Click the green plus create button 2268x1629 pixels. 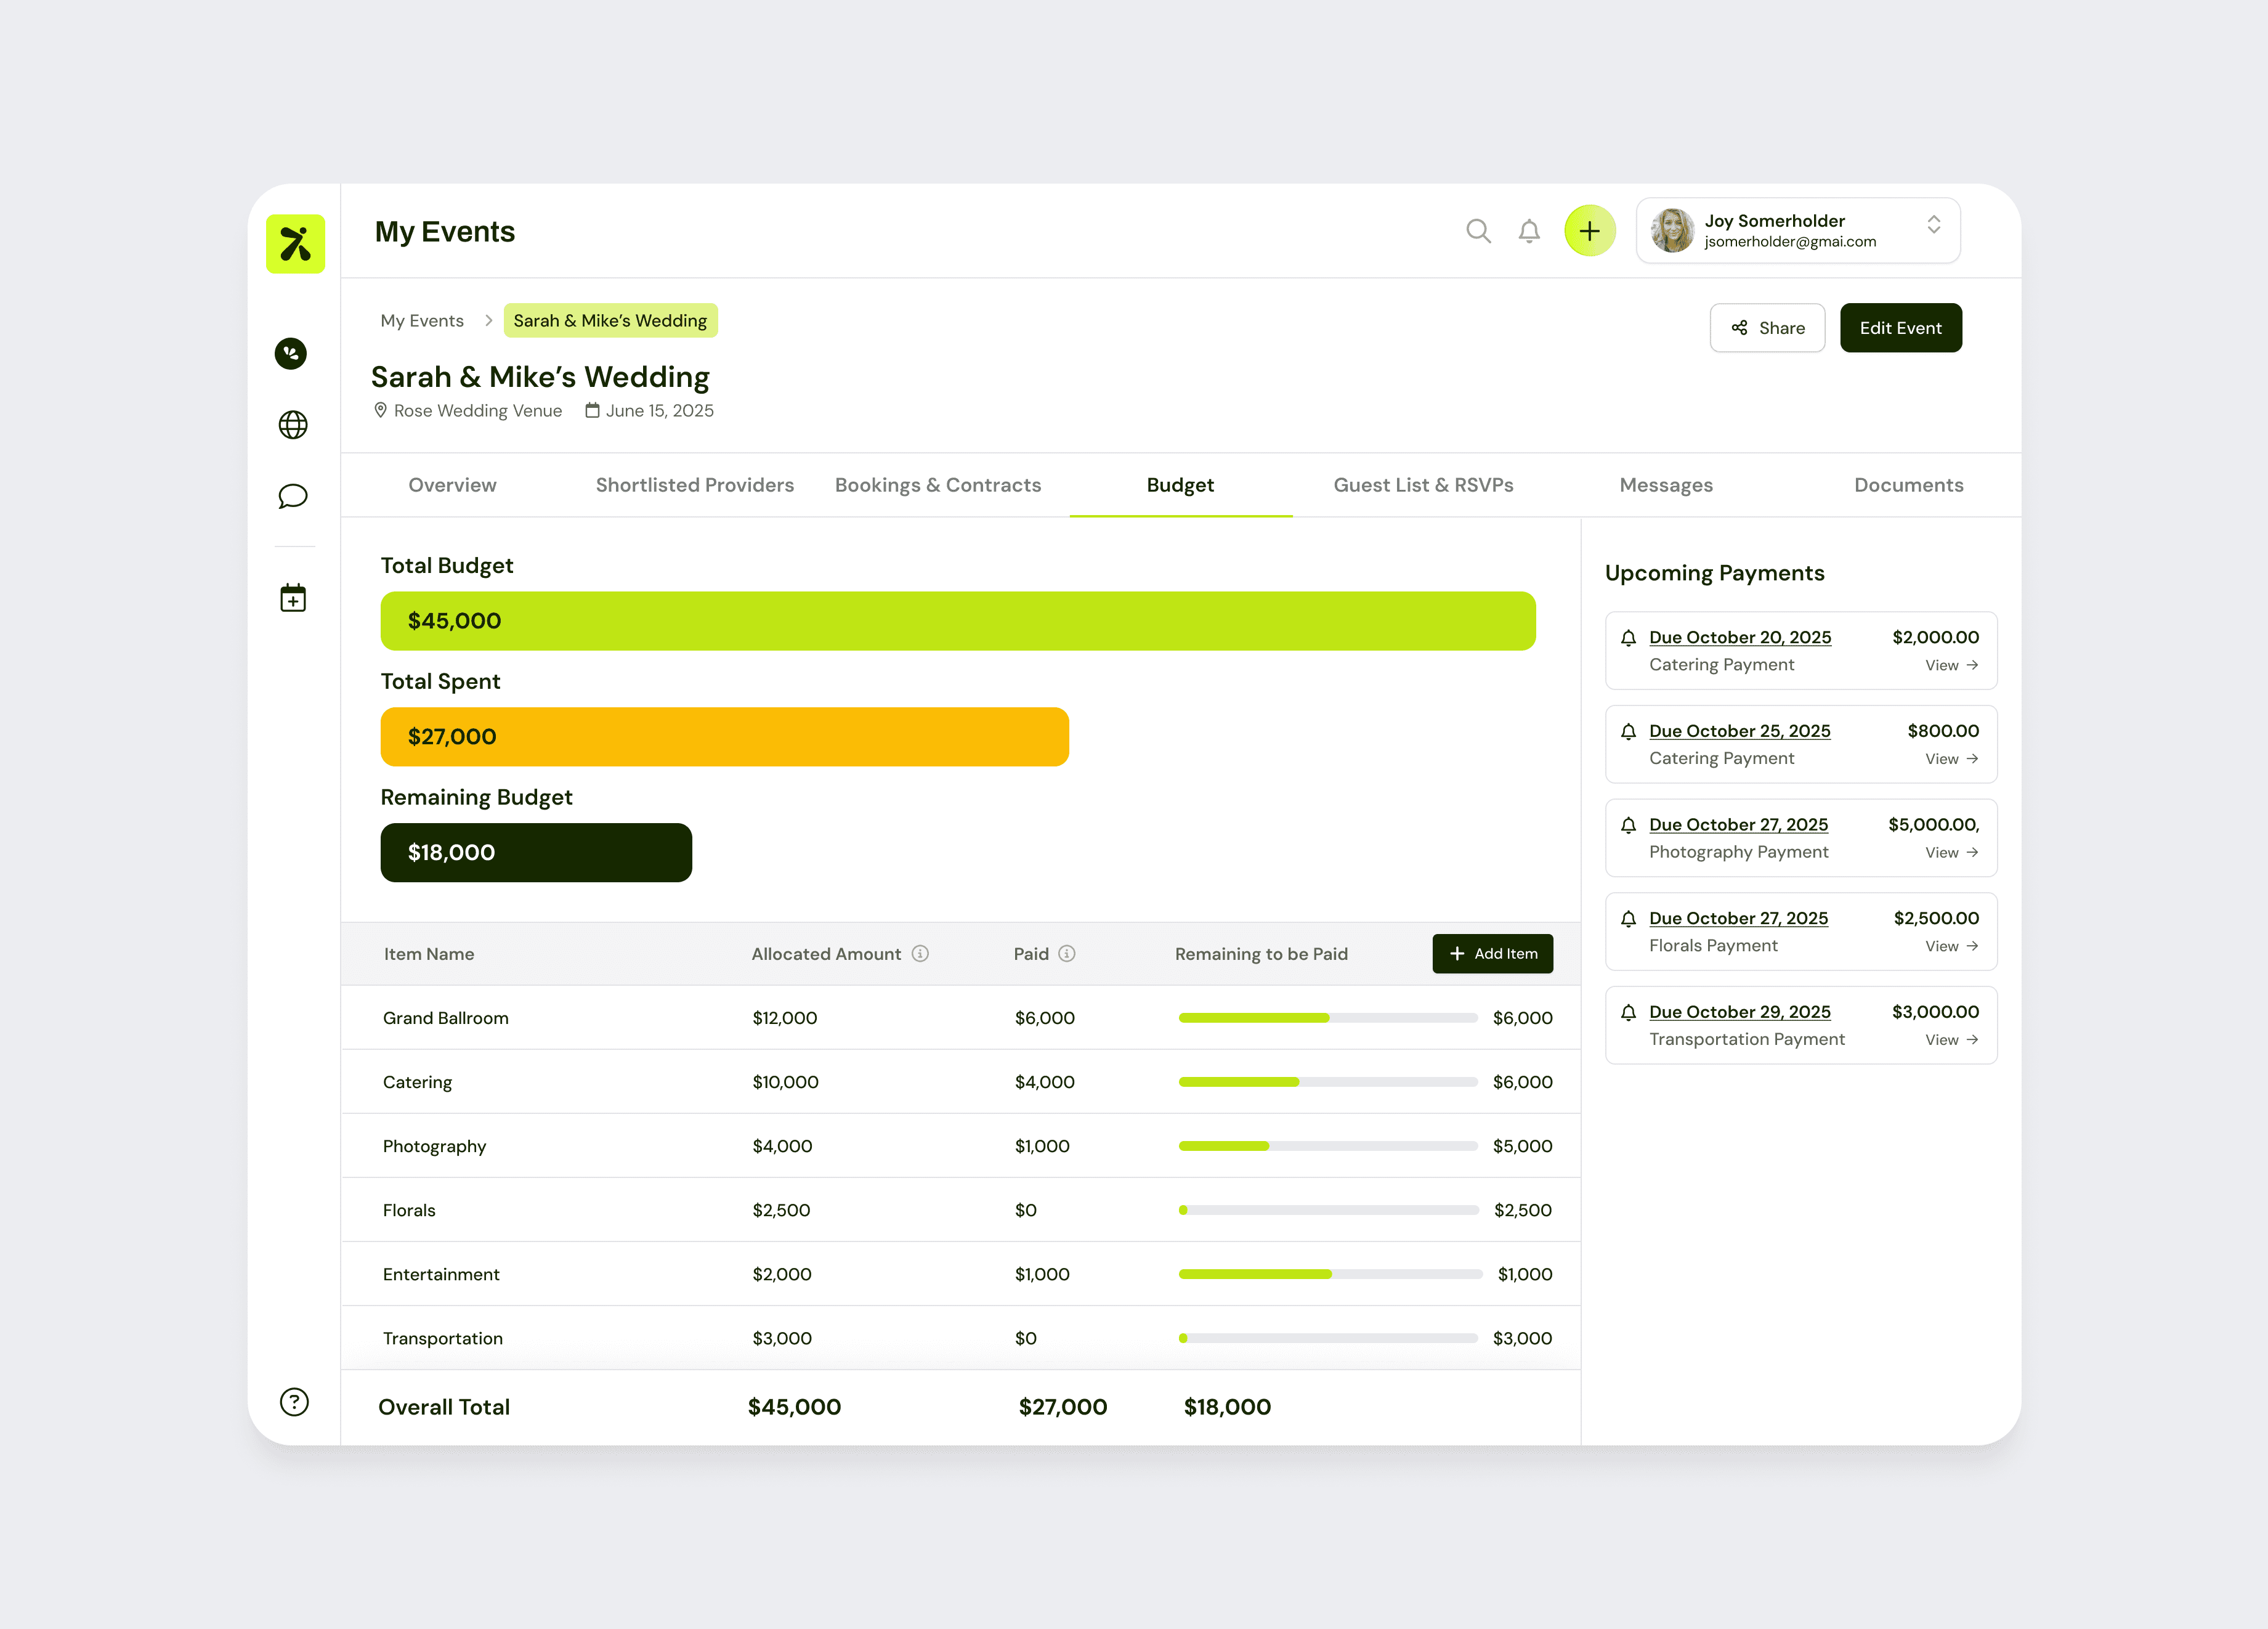1589,231
